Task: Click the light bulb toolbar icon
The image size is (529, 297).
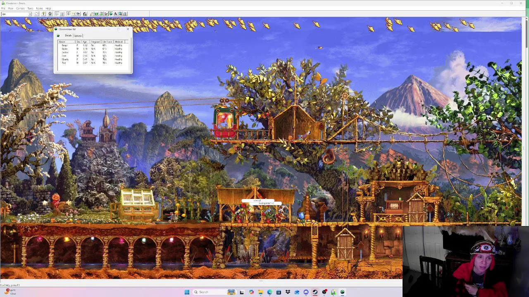Action: [43, 14]
